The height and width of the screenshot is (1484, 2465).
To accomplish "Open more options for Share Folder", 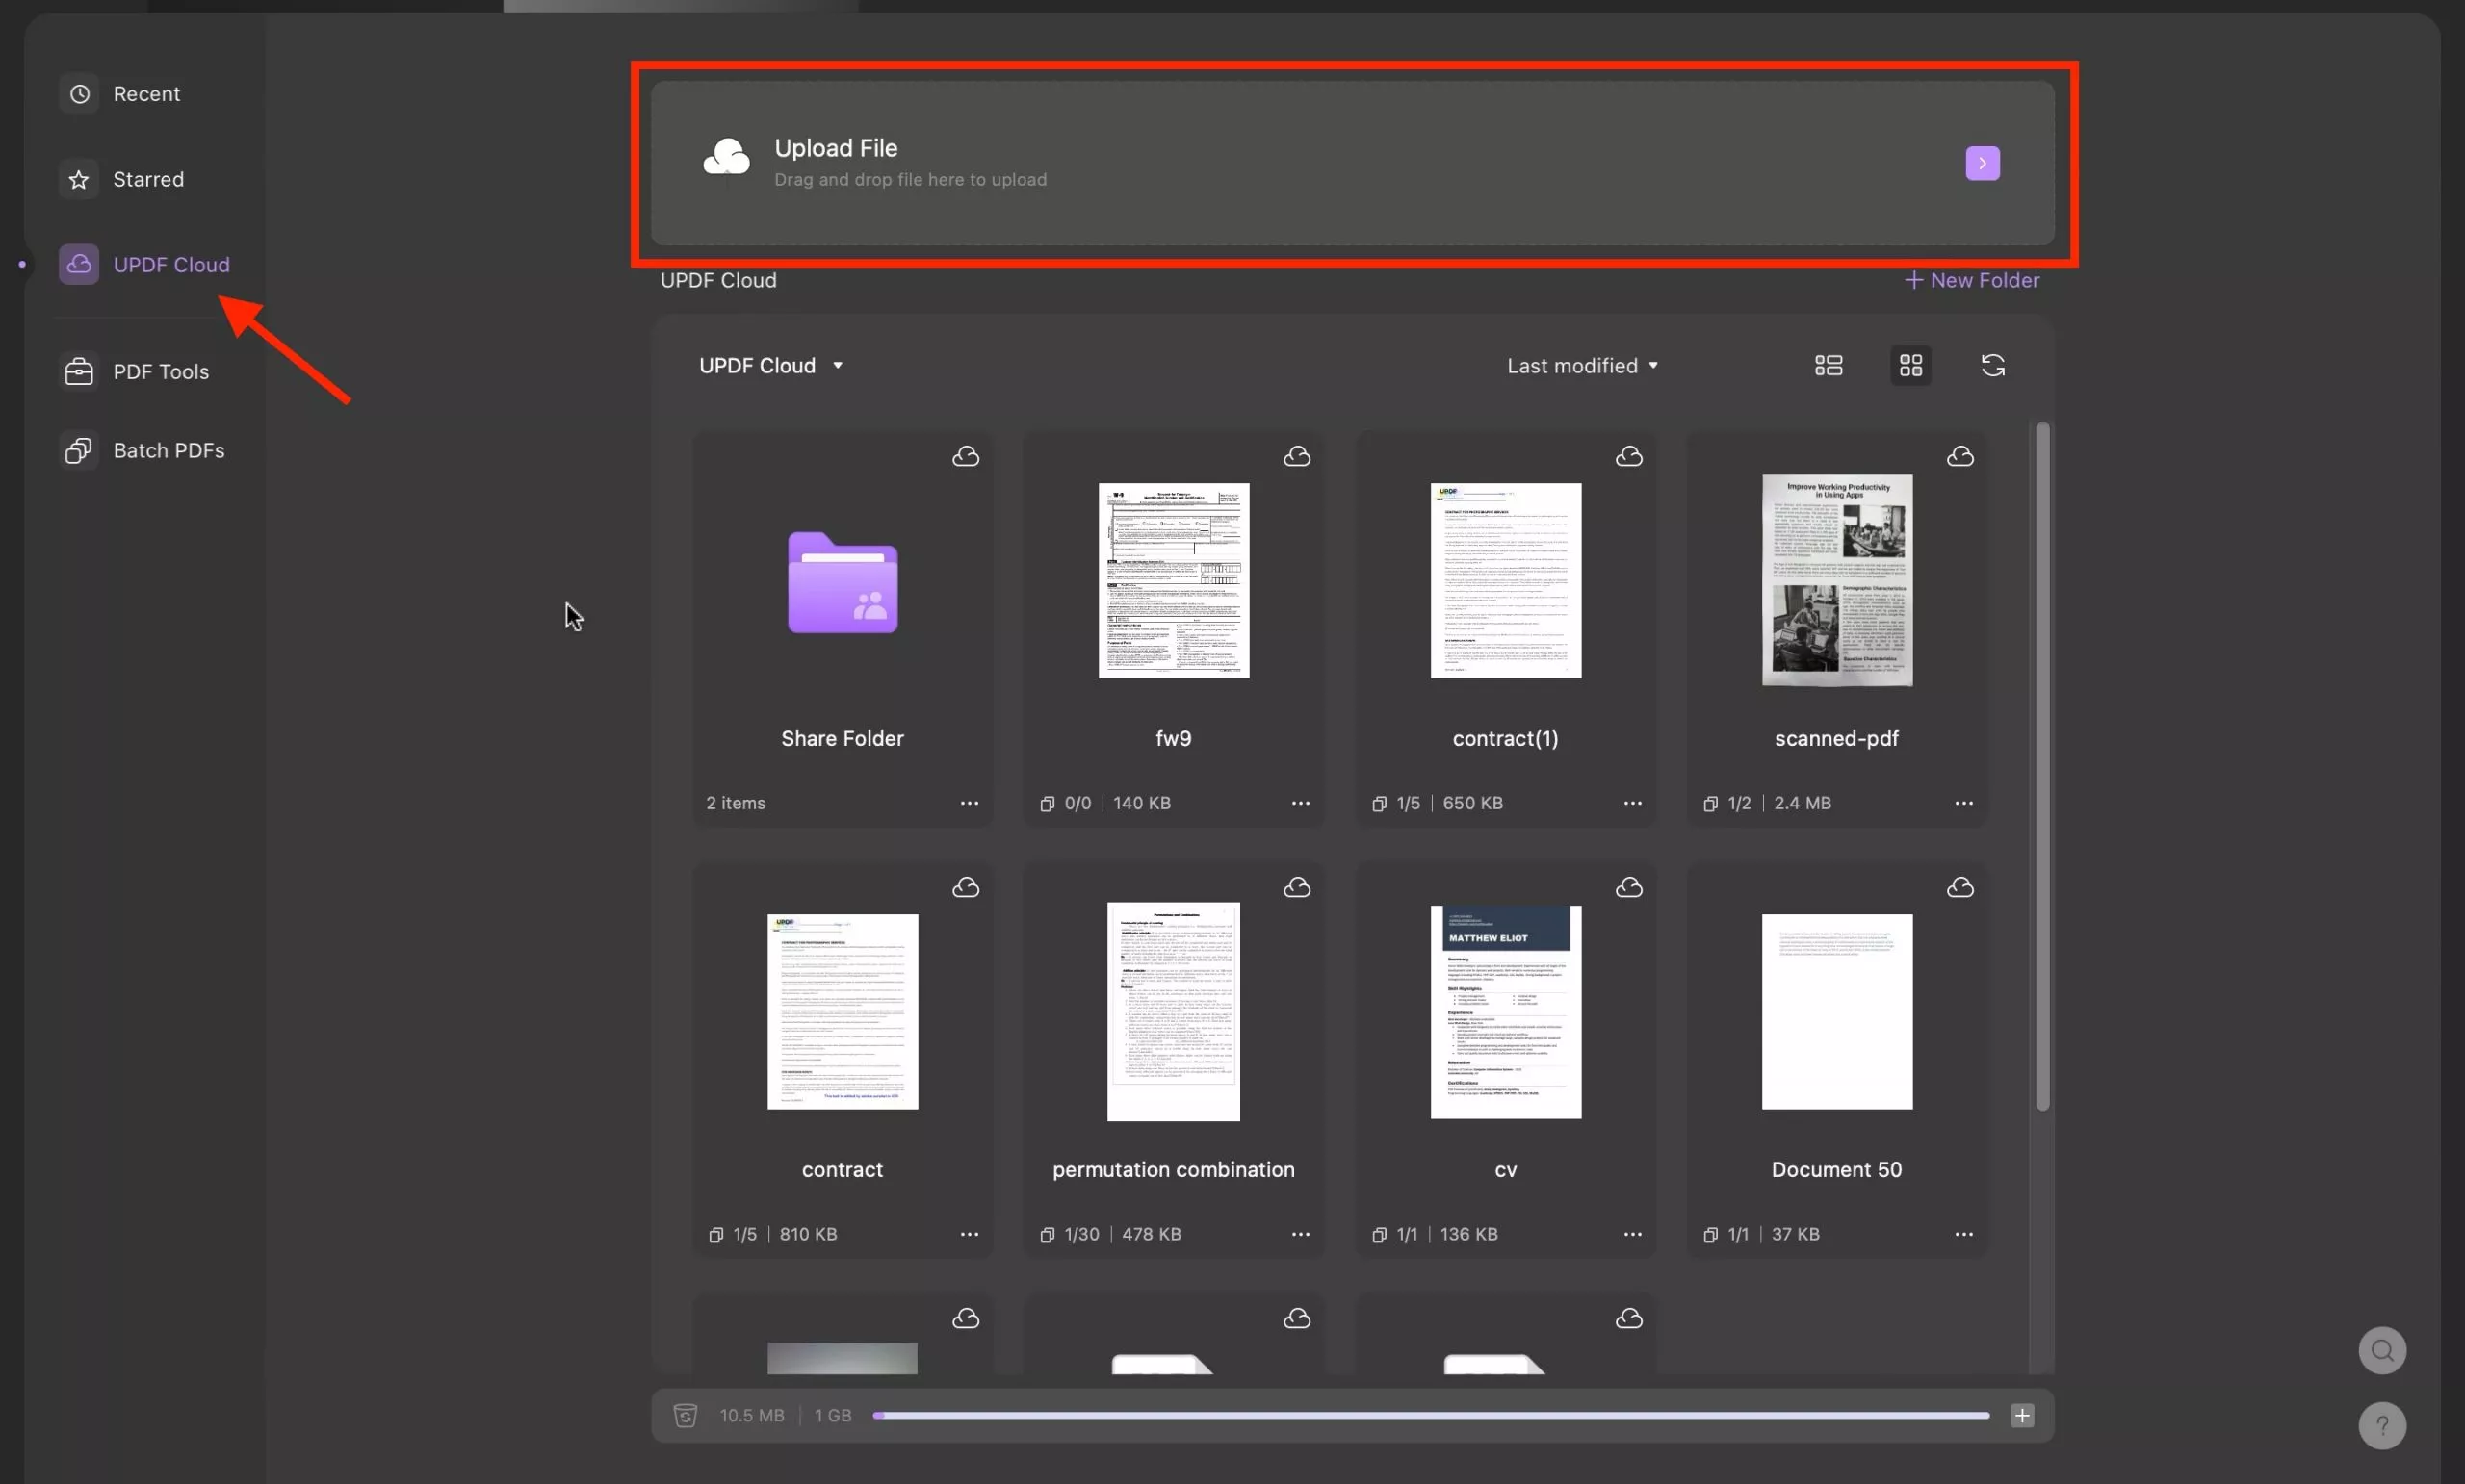I will pos(969,803).
